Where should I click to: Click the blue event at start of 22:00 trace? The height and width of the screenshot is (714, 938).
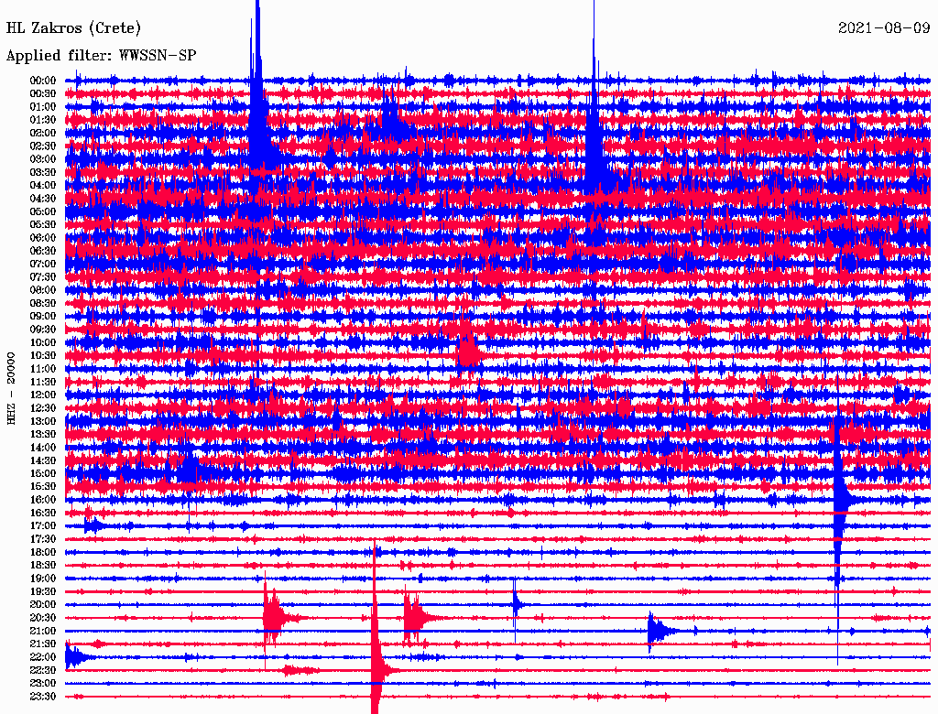point(77,657)
